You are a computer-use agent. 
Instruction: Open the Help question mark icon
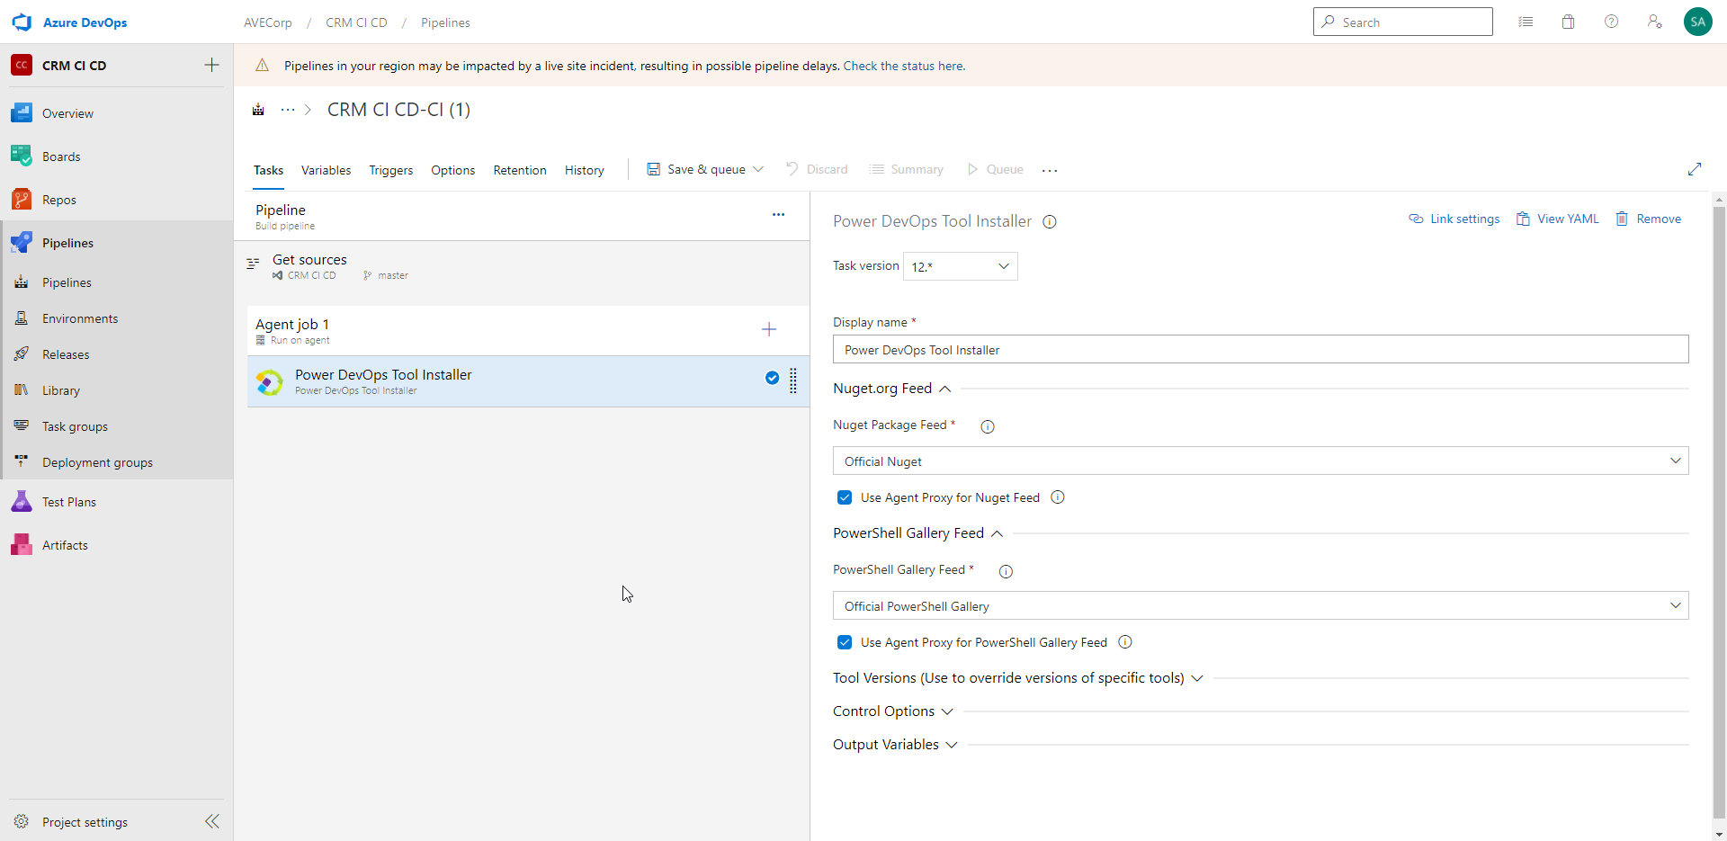point(1611,22)
